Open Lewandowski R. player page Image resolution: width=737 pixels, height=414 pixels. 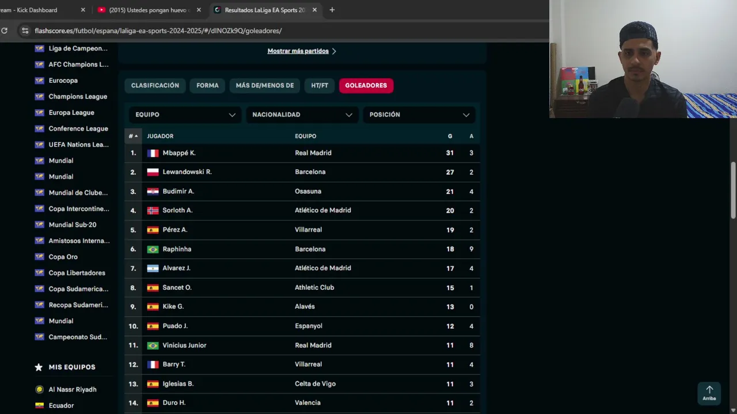click(187, 172)
